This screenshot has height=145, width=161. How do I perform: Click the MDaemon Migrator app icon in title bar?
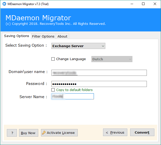coord(4,4)
